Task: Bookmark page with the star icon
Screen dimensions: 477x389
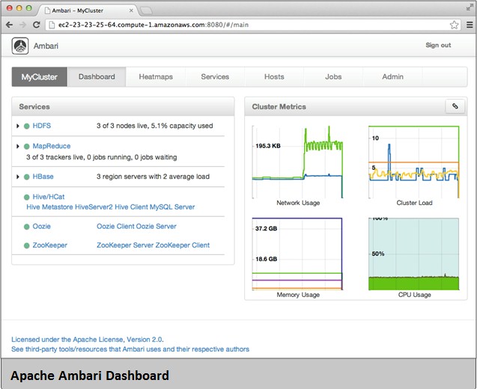Action: (454, 25)
